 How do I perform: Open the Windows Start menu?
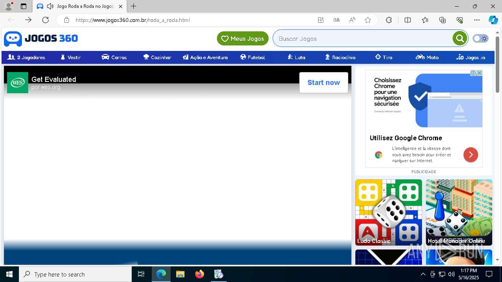coord(9,274)
